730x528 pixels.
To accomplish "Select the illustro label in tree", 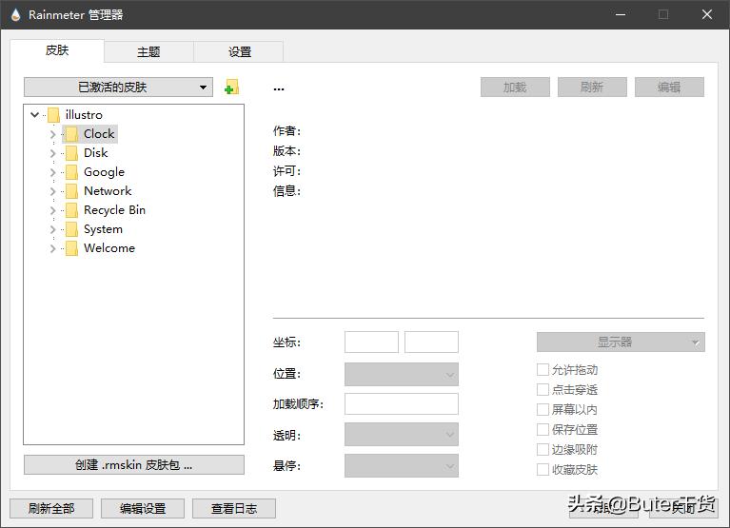I will coord(84,115).
